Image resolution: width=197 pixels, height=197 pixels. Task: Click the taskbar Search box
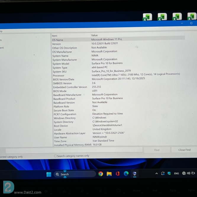[75, 174]
